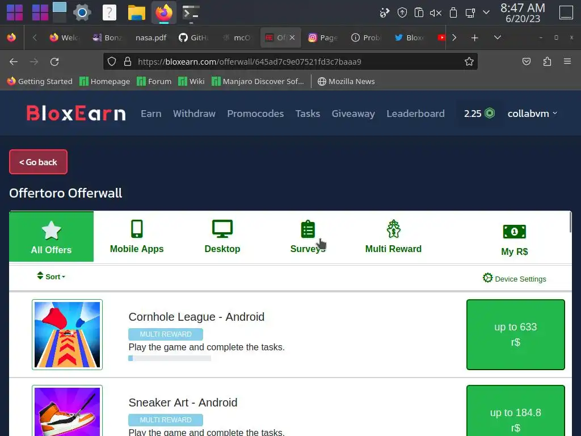Screen dimensions: 581x436
Task: Open the file manager taskbar icon
Action: (x=136, y=12)
